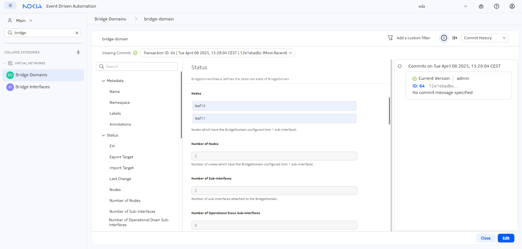Open the user account profile icon

(512, 6)
